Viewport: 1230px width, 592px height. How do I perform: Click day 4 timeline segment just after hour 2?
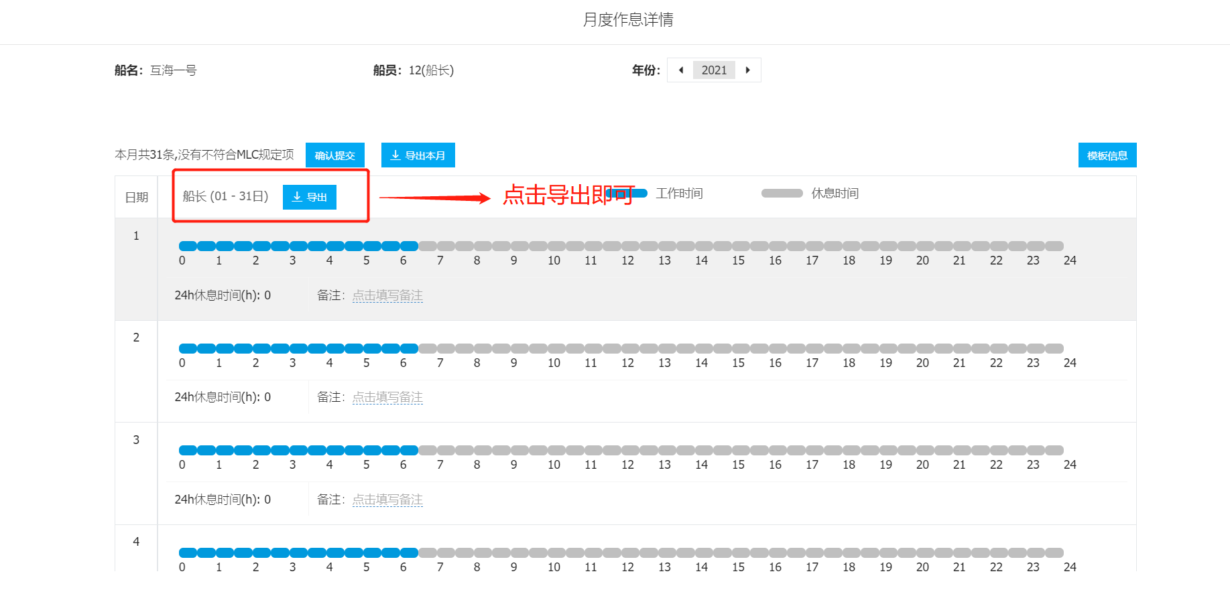(x=261, y=552)
